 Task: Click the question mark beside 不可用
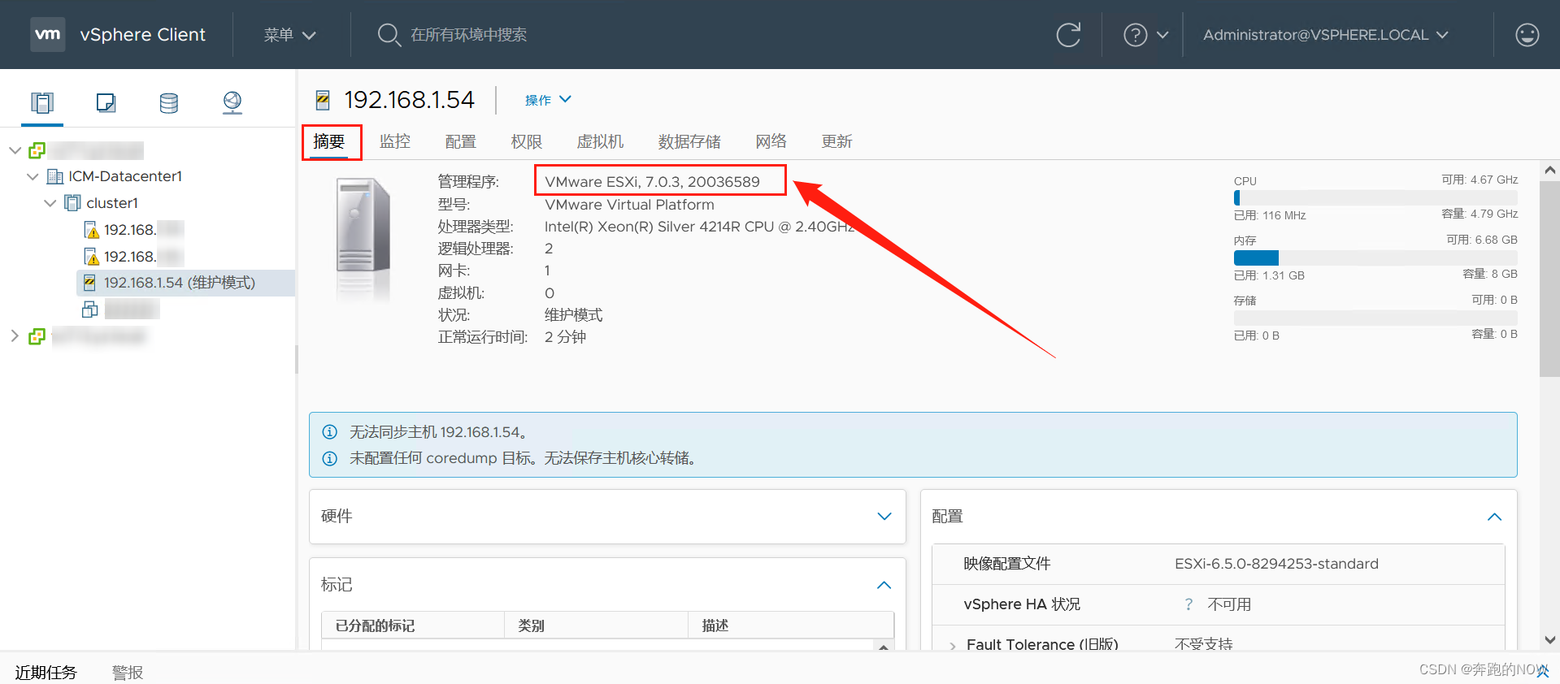[x=1188, y=604]
